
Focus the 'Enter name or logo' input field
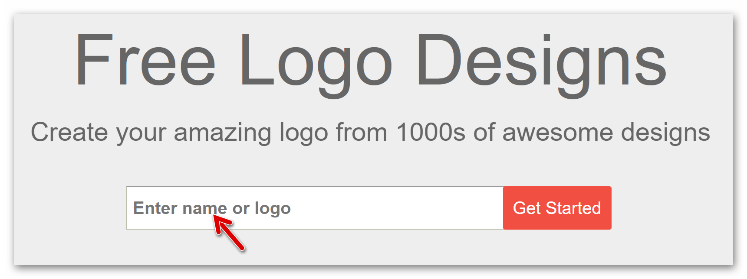pyautogui.click(x=315, y=208)
